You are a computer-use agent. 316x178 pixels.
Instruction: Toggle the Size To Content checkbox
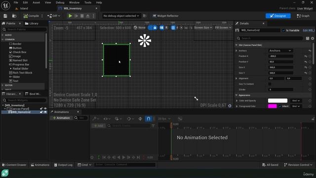(270, 84)
